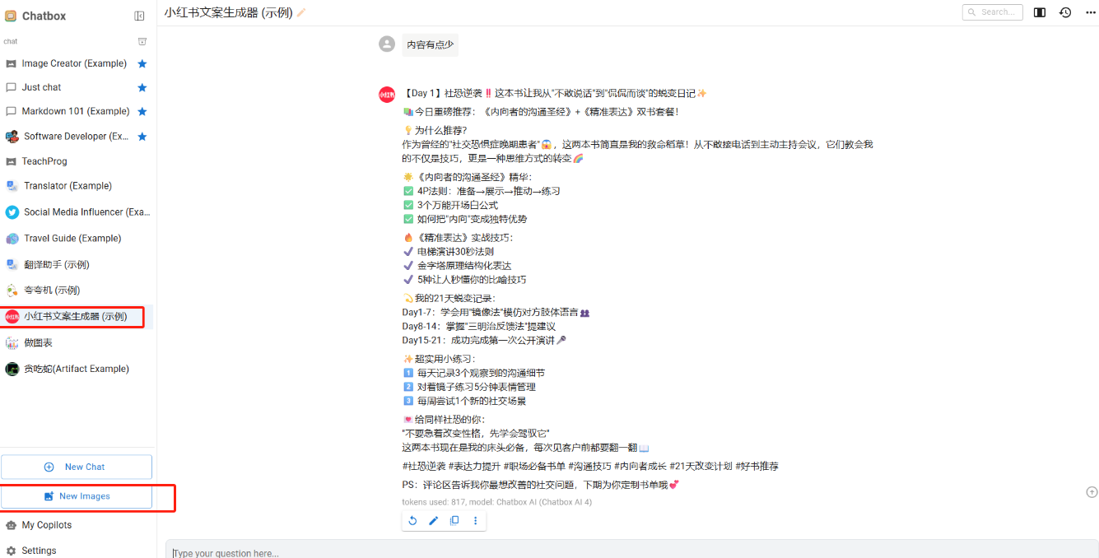The image size is (1099, 558).
Task: Click the Settings gear icon
Action: pyautogui.click(x=11, y=551)
